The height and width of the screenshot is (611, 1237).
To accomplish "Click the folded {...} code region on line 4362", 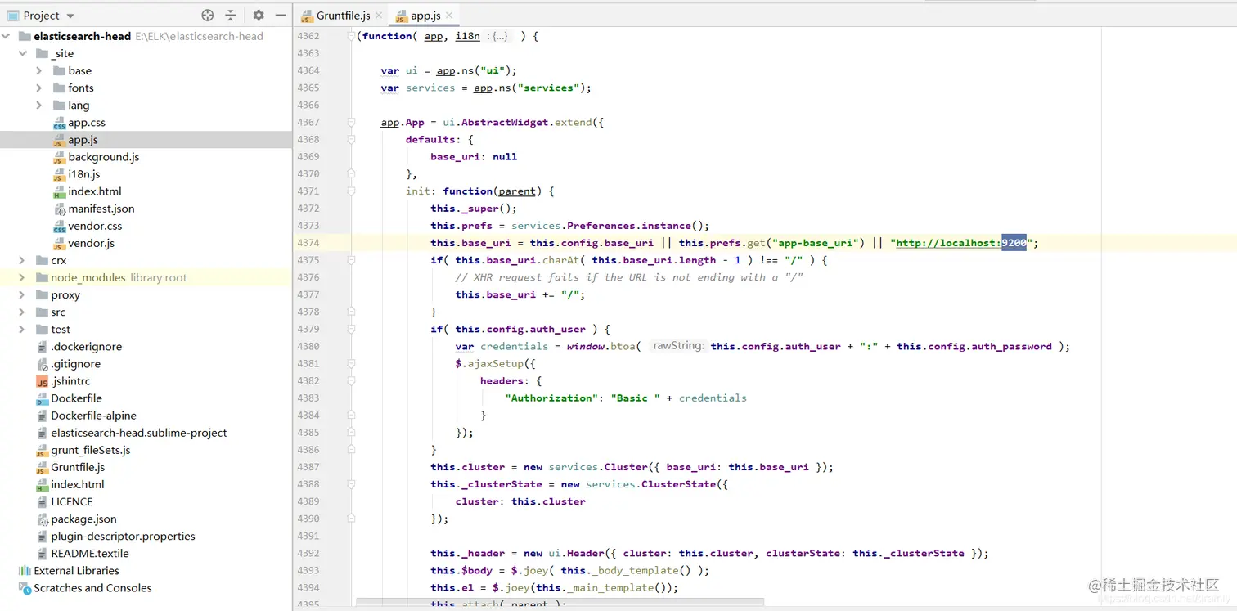I will tap(500, 36).
